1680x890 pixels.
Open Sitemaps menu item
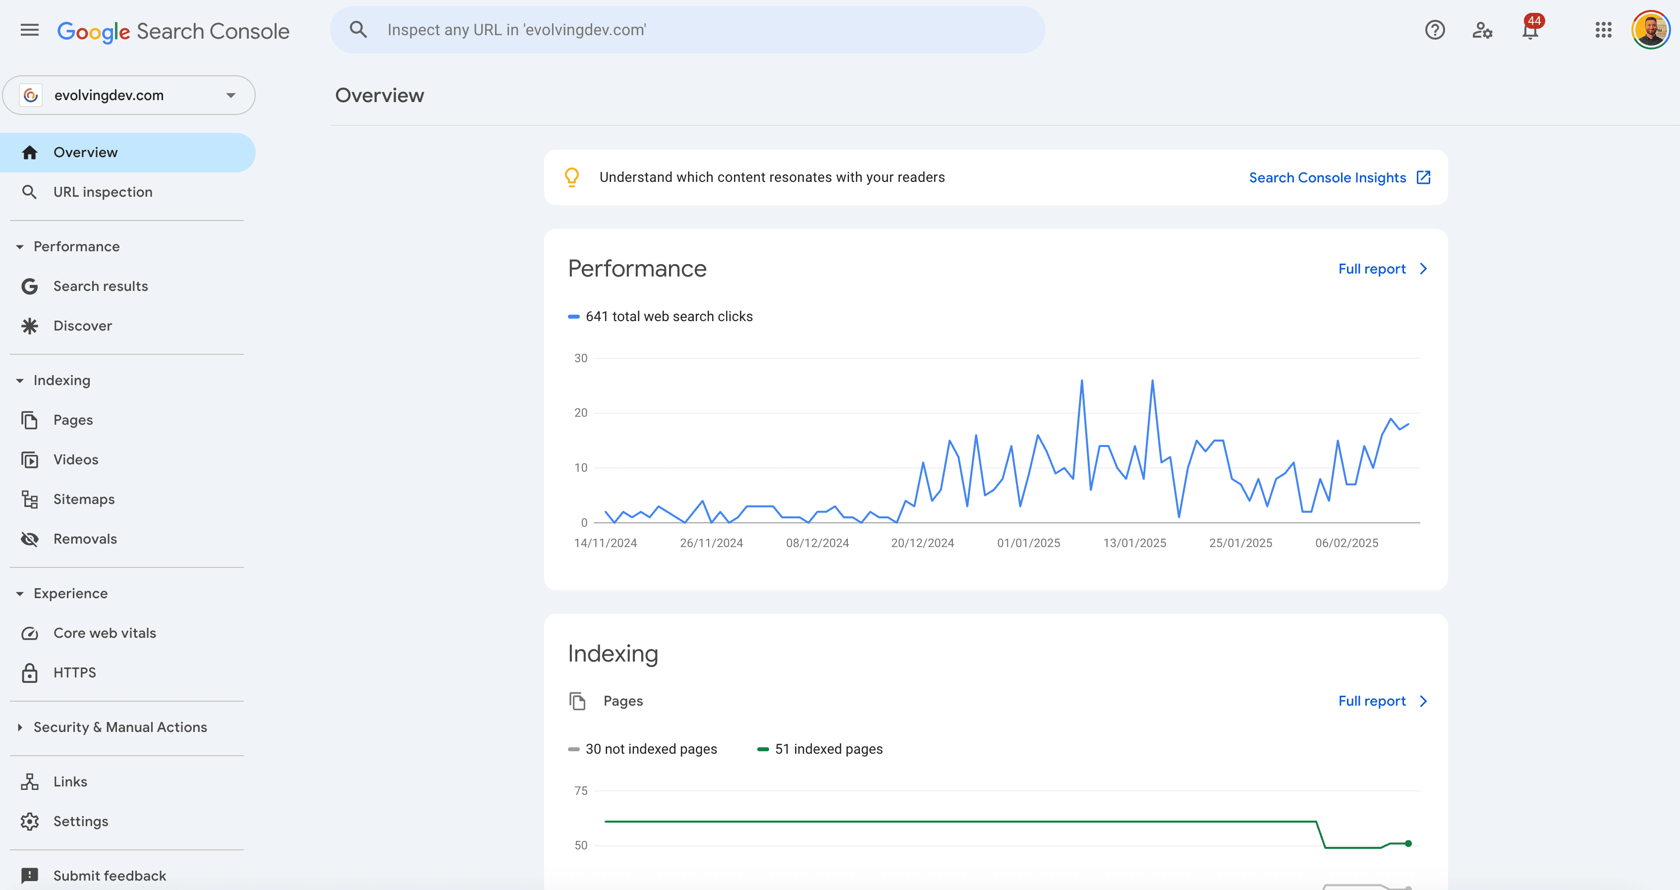[x=128, y=500]
